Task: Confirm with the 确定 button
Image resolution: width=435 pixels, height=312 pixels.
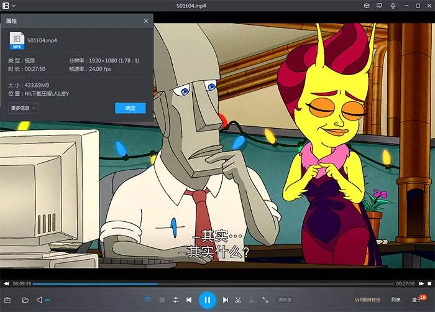Action: (x=130, y=108)
